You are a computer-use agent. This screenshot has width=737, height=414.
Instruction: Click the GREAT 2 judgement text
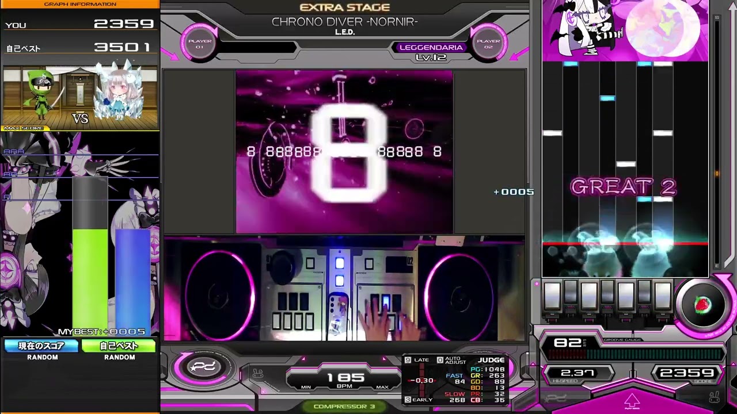click(623, 187)
